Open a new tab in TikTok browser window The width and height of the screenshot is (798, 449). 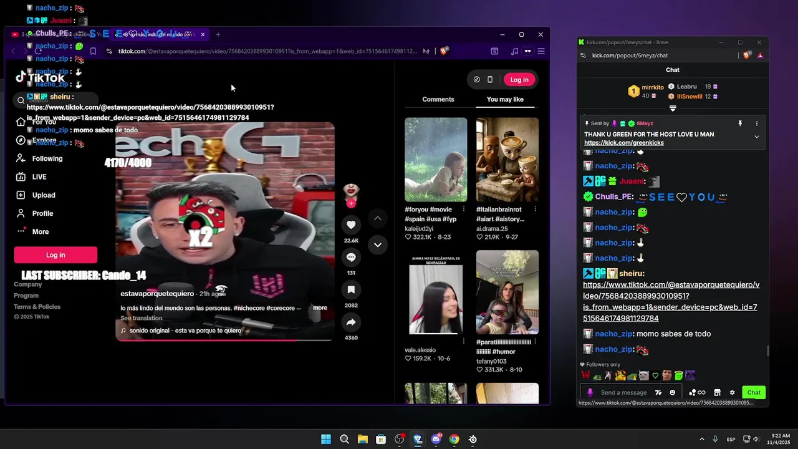[x=218, y=34]
